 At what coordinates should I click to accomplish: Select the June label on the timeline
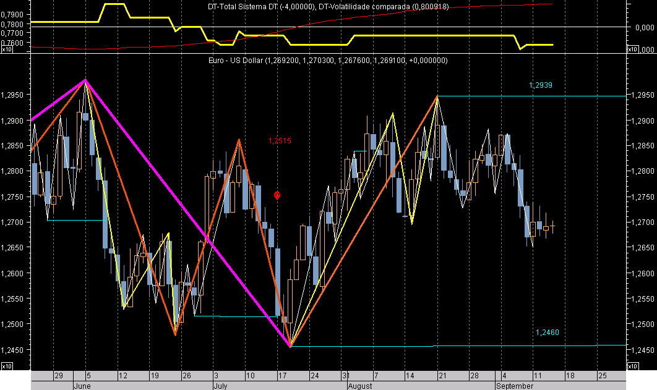tap(83, 385)
